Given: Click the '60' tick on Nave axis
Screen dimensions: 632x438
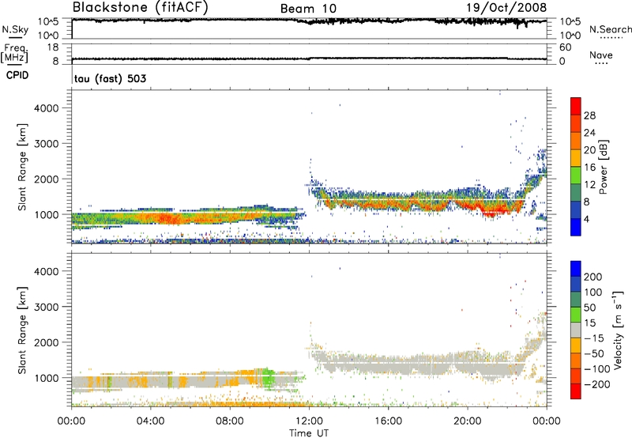Looking at the screenshot, I should 565,47.
